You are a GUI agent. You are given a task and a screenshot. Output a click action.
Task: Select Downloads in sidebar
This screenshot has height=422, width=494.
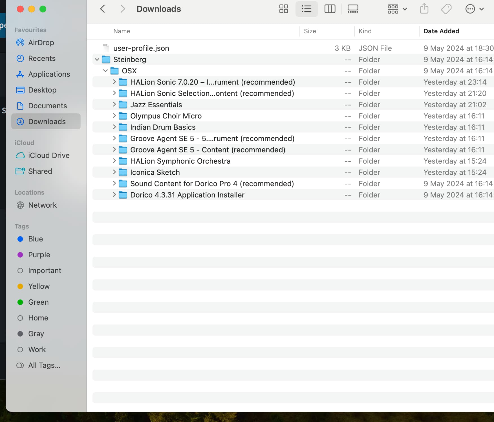[46, 122]
